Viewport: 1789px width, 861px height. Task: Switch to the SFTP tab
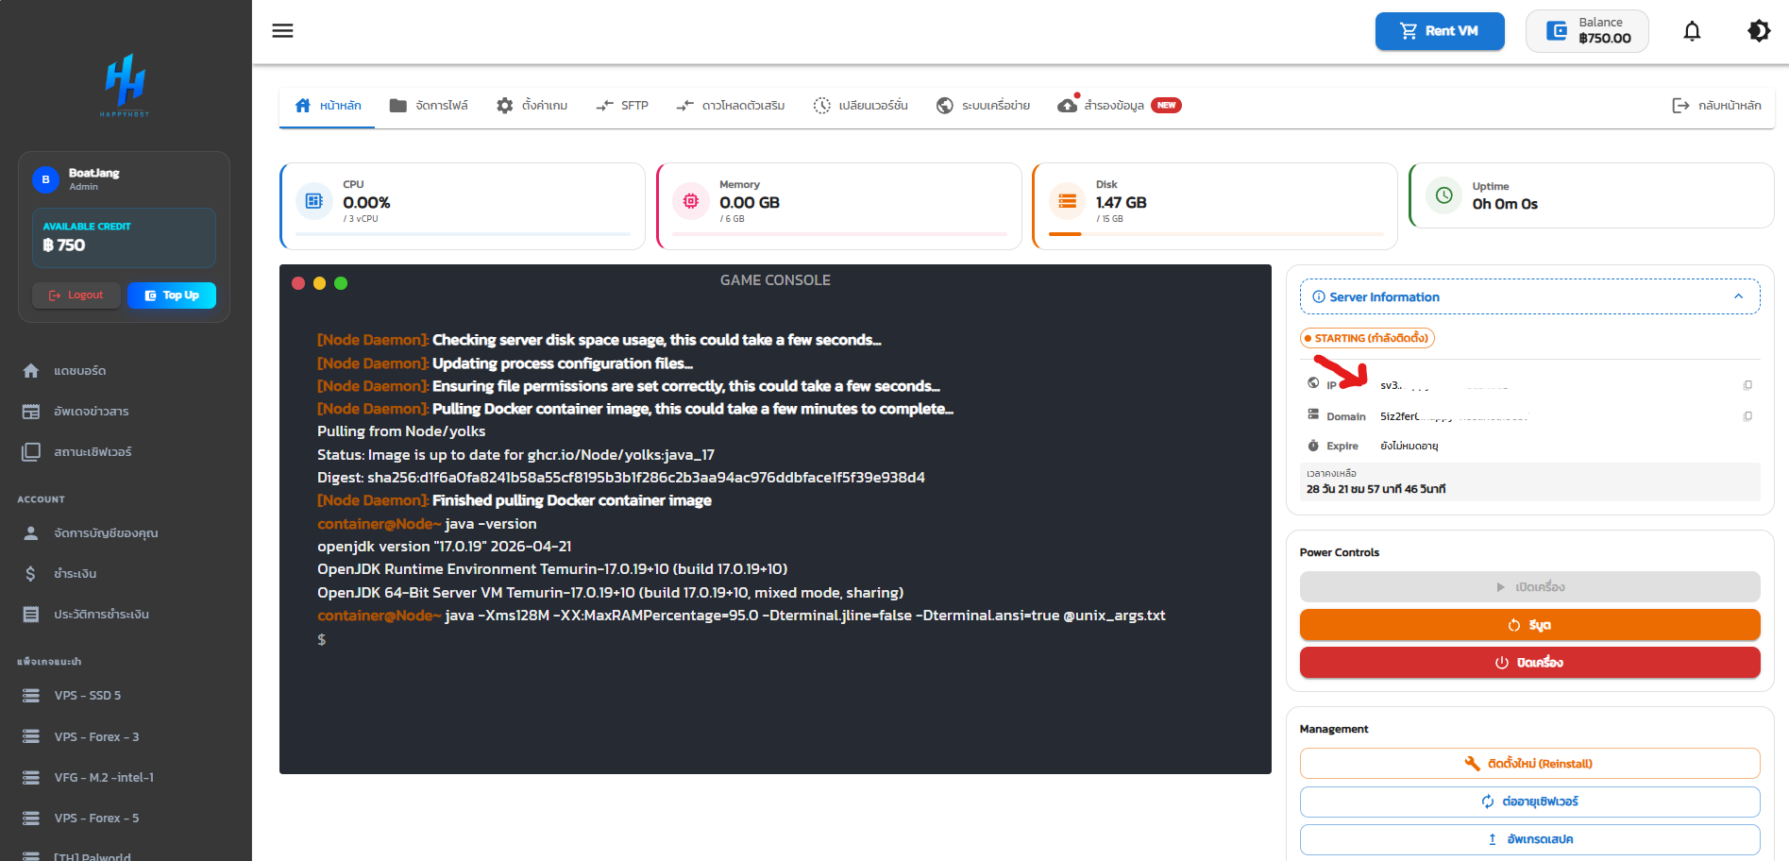[622, 106]
